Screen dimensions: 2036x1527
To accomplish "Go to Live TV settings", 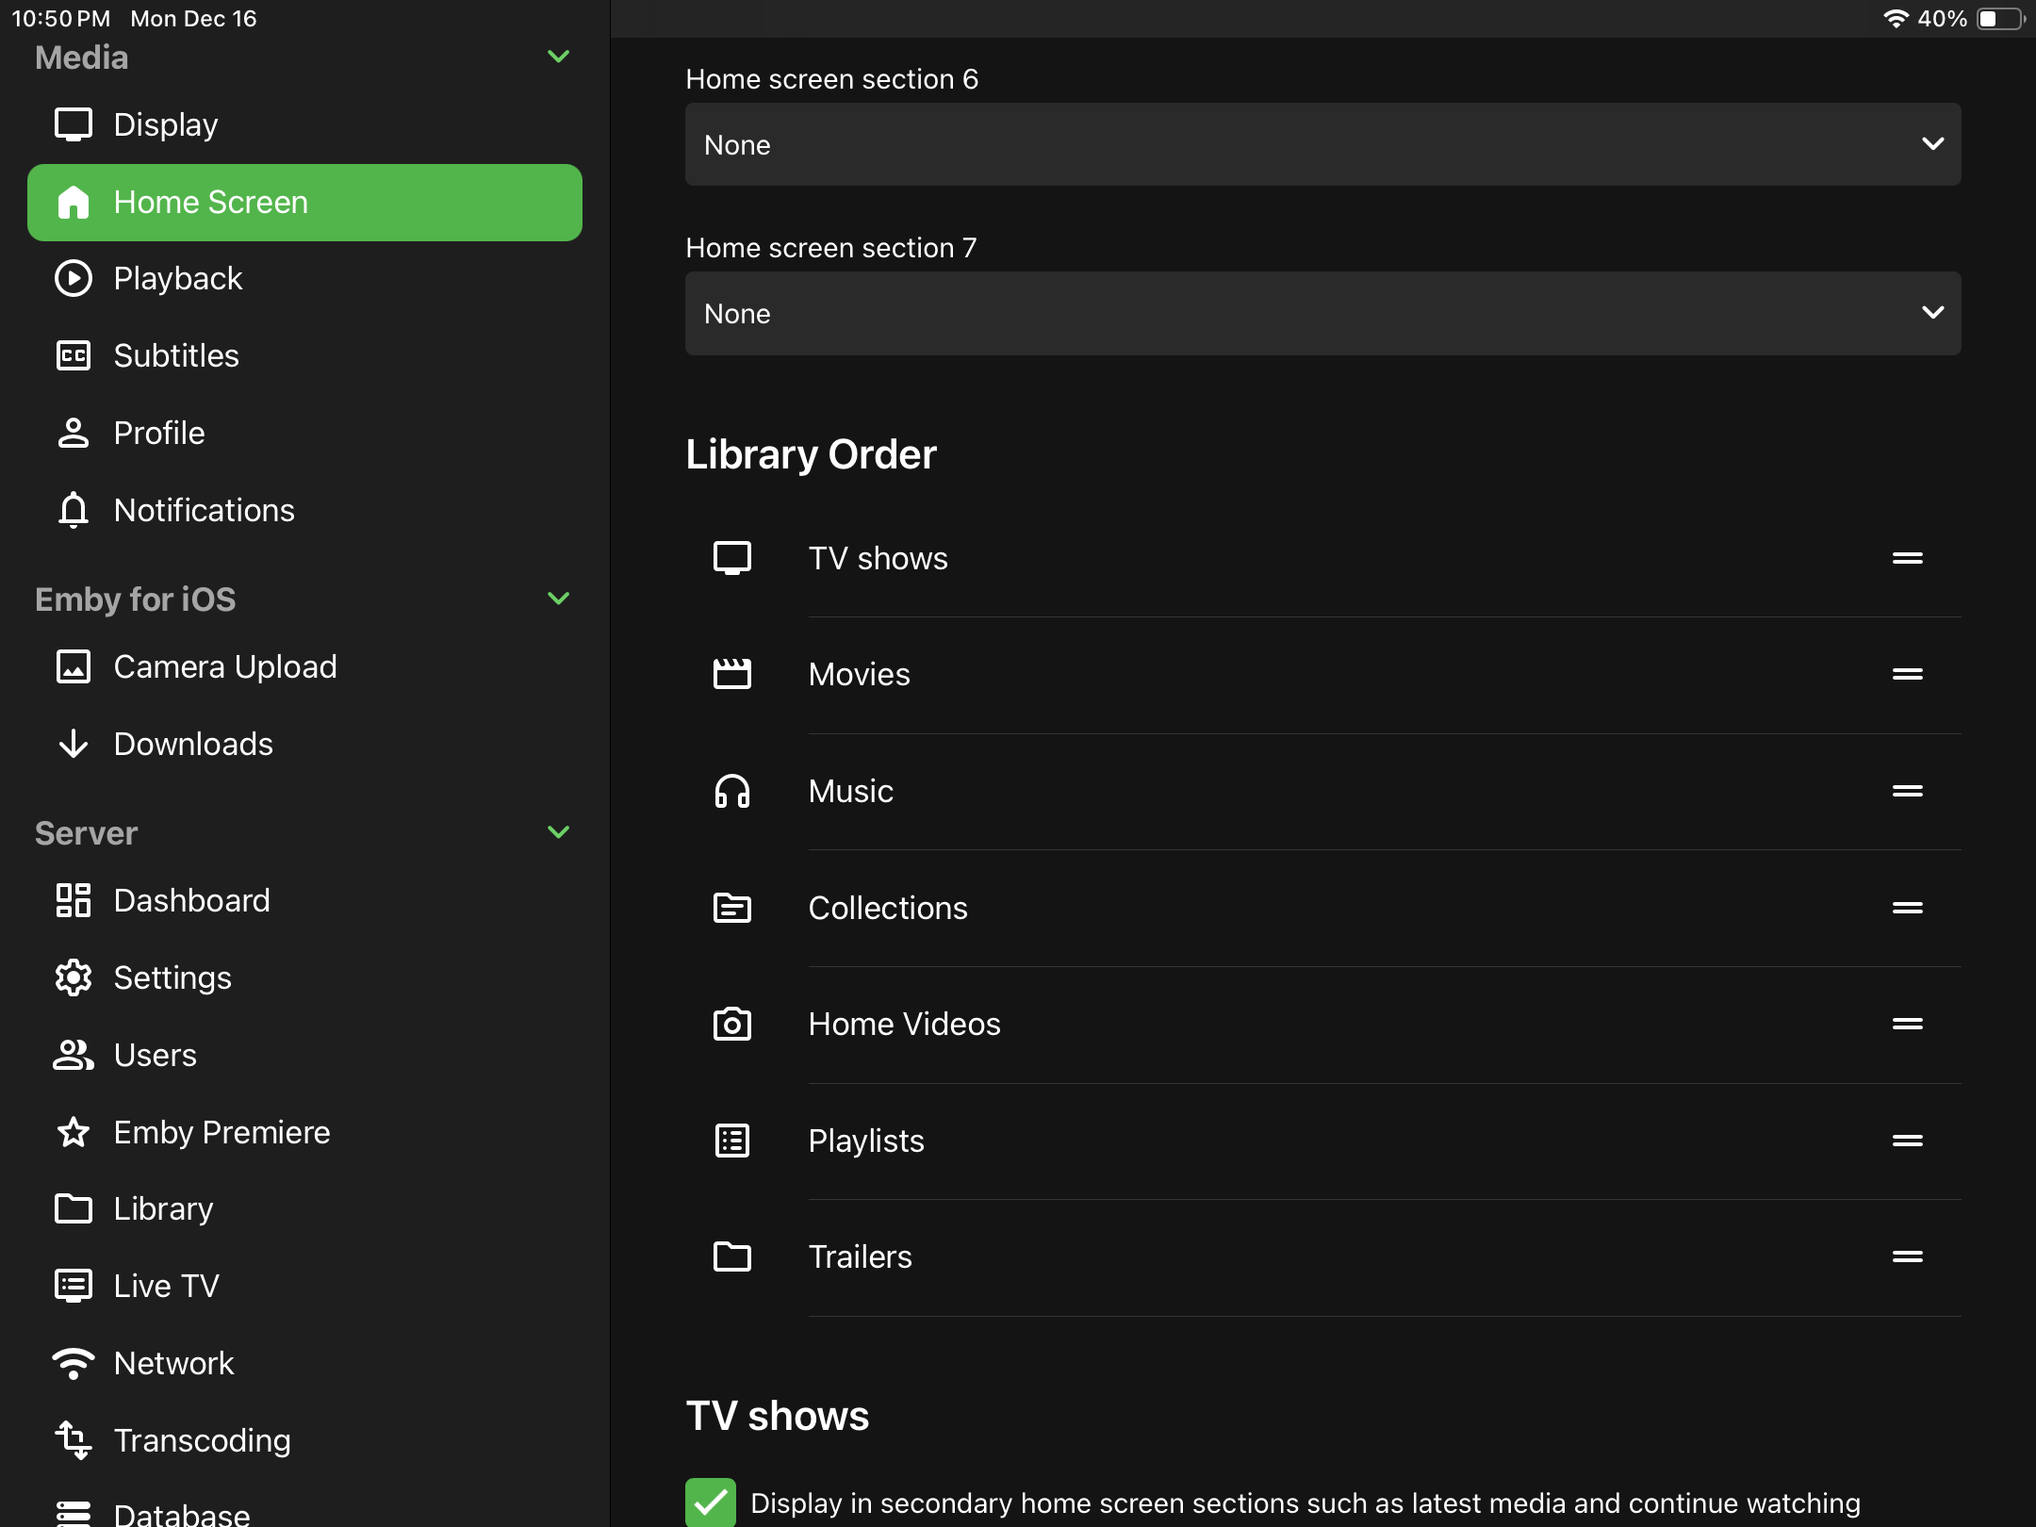I will click(166, 1286).
